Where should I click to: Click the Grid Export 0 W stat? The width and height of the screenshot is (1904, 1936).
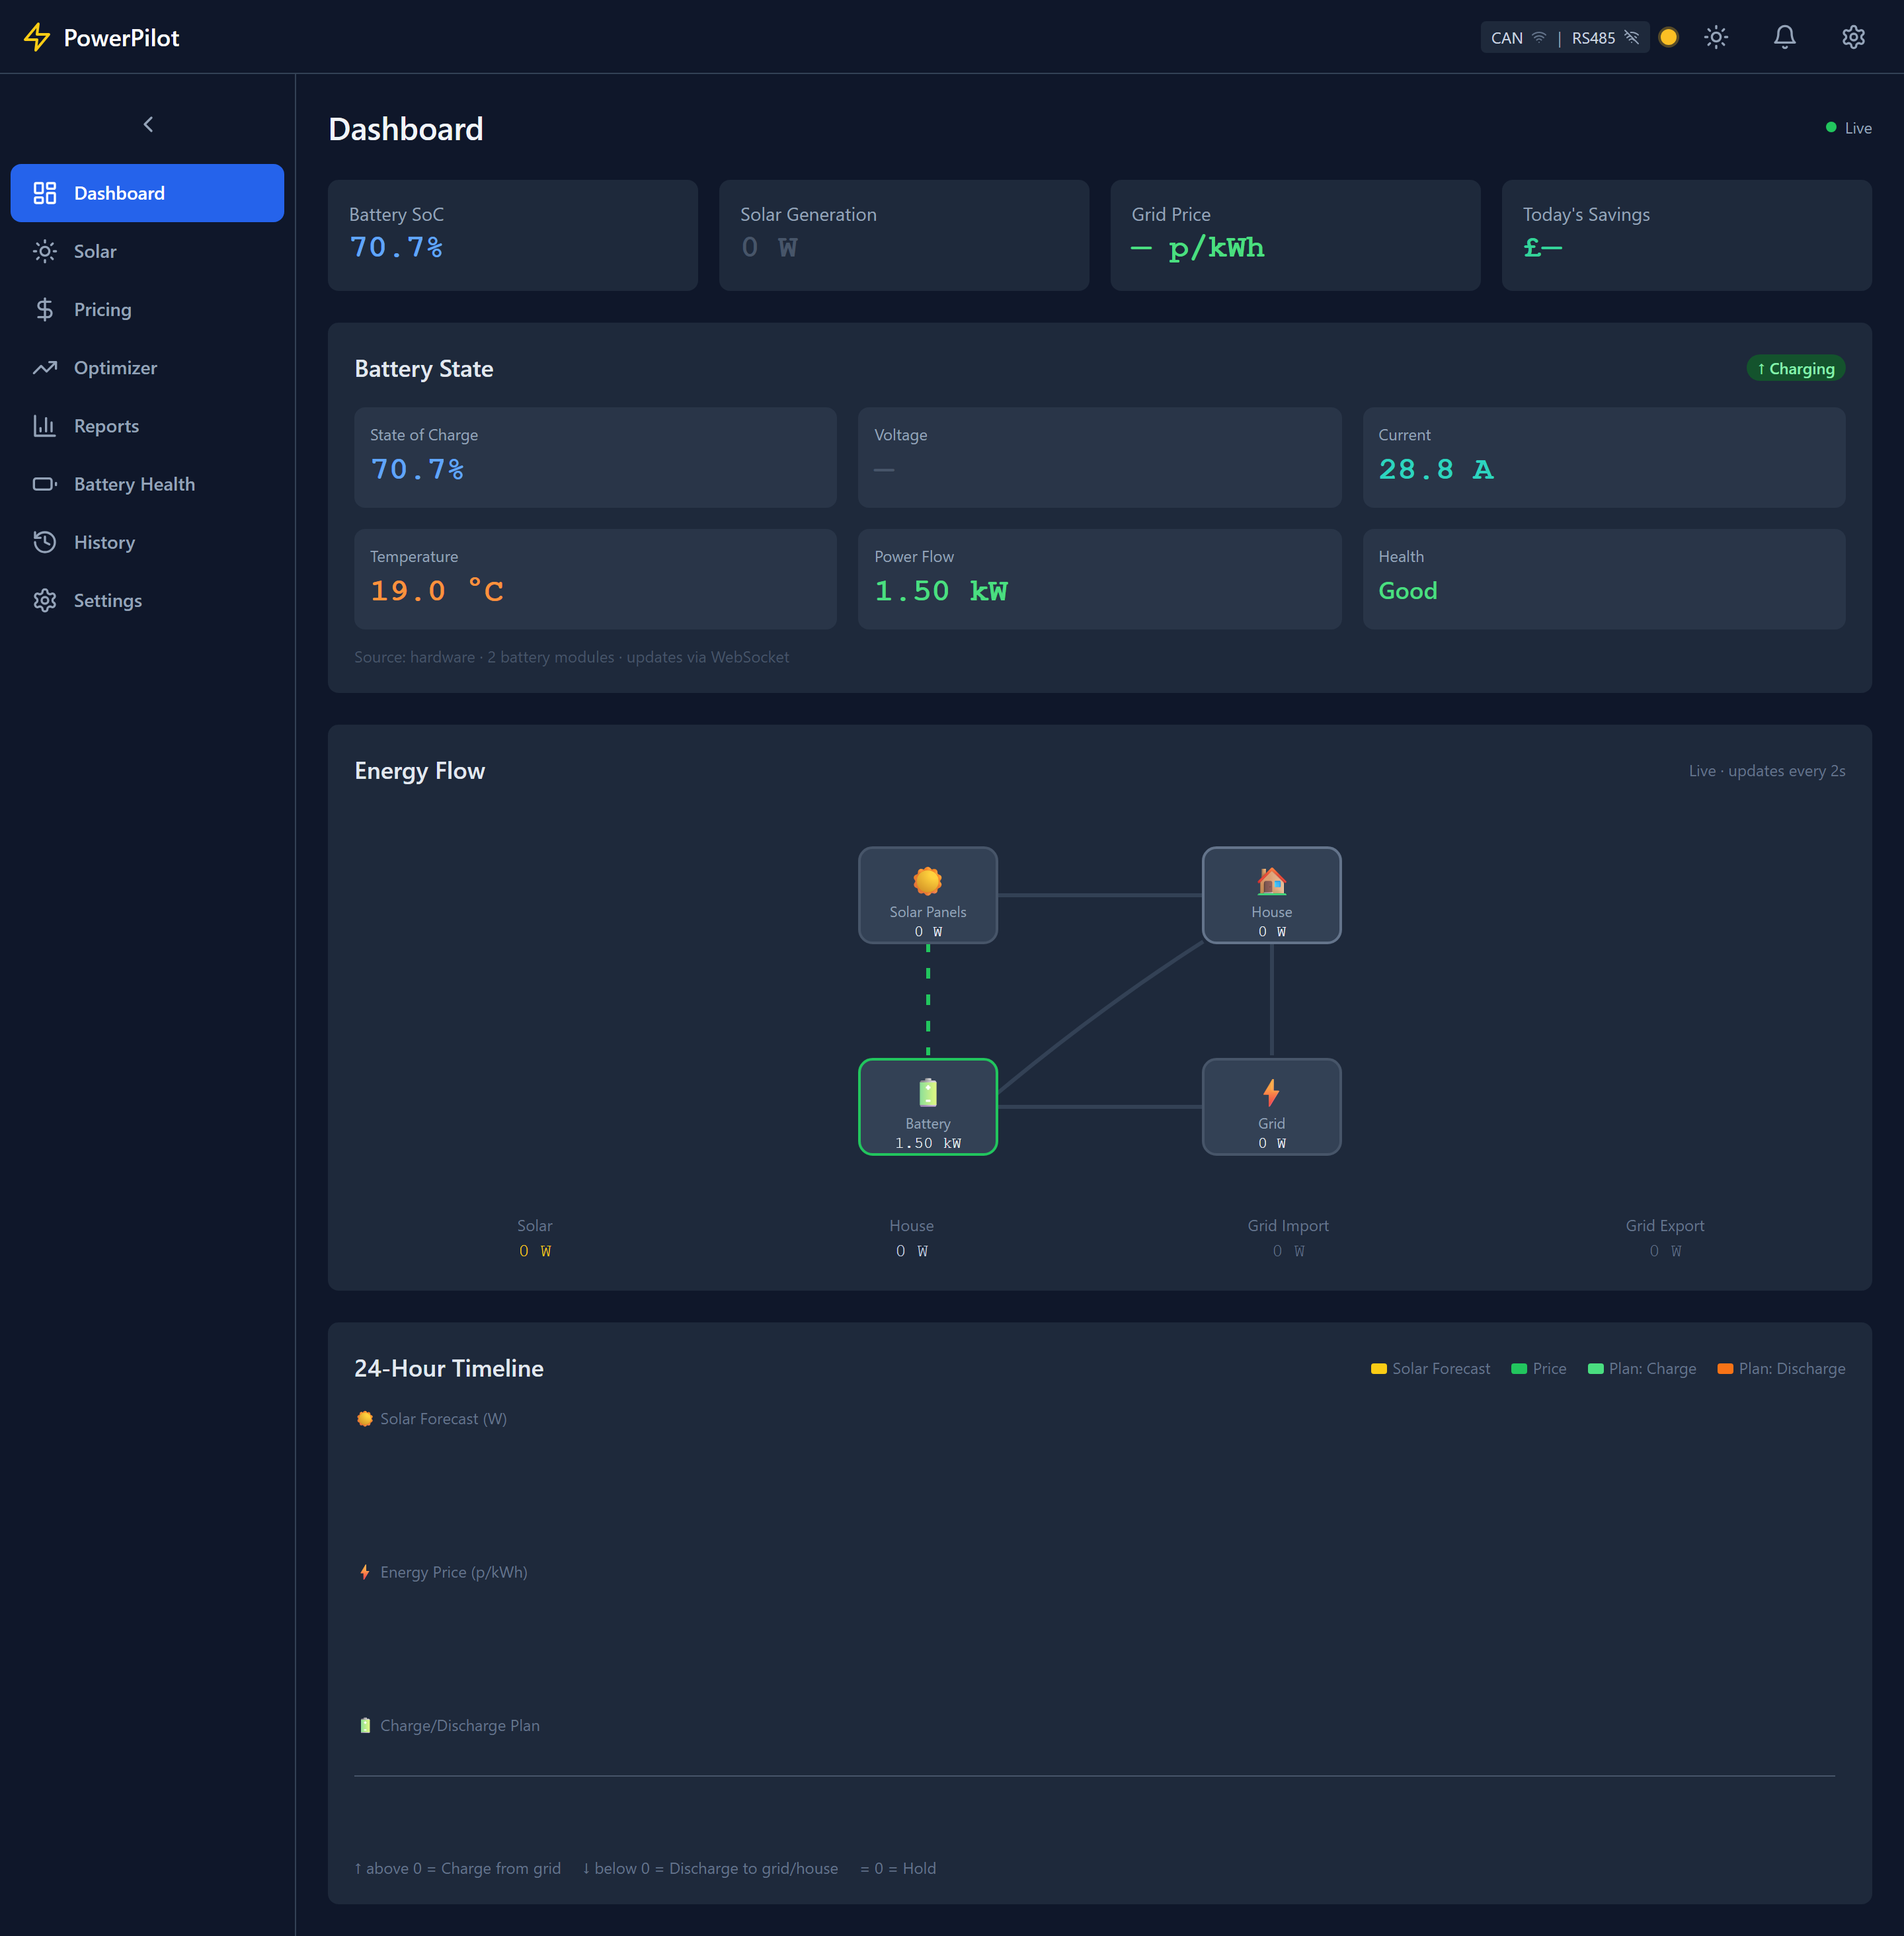[x=1665, y=1238]
